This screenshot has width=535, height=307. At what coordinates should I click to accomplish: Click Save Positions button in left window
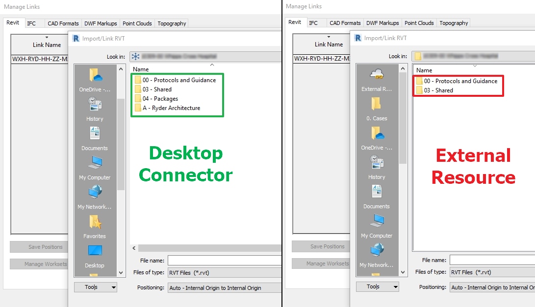pyautogui.click(x=39, y=247)
